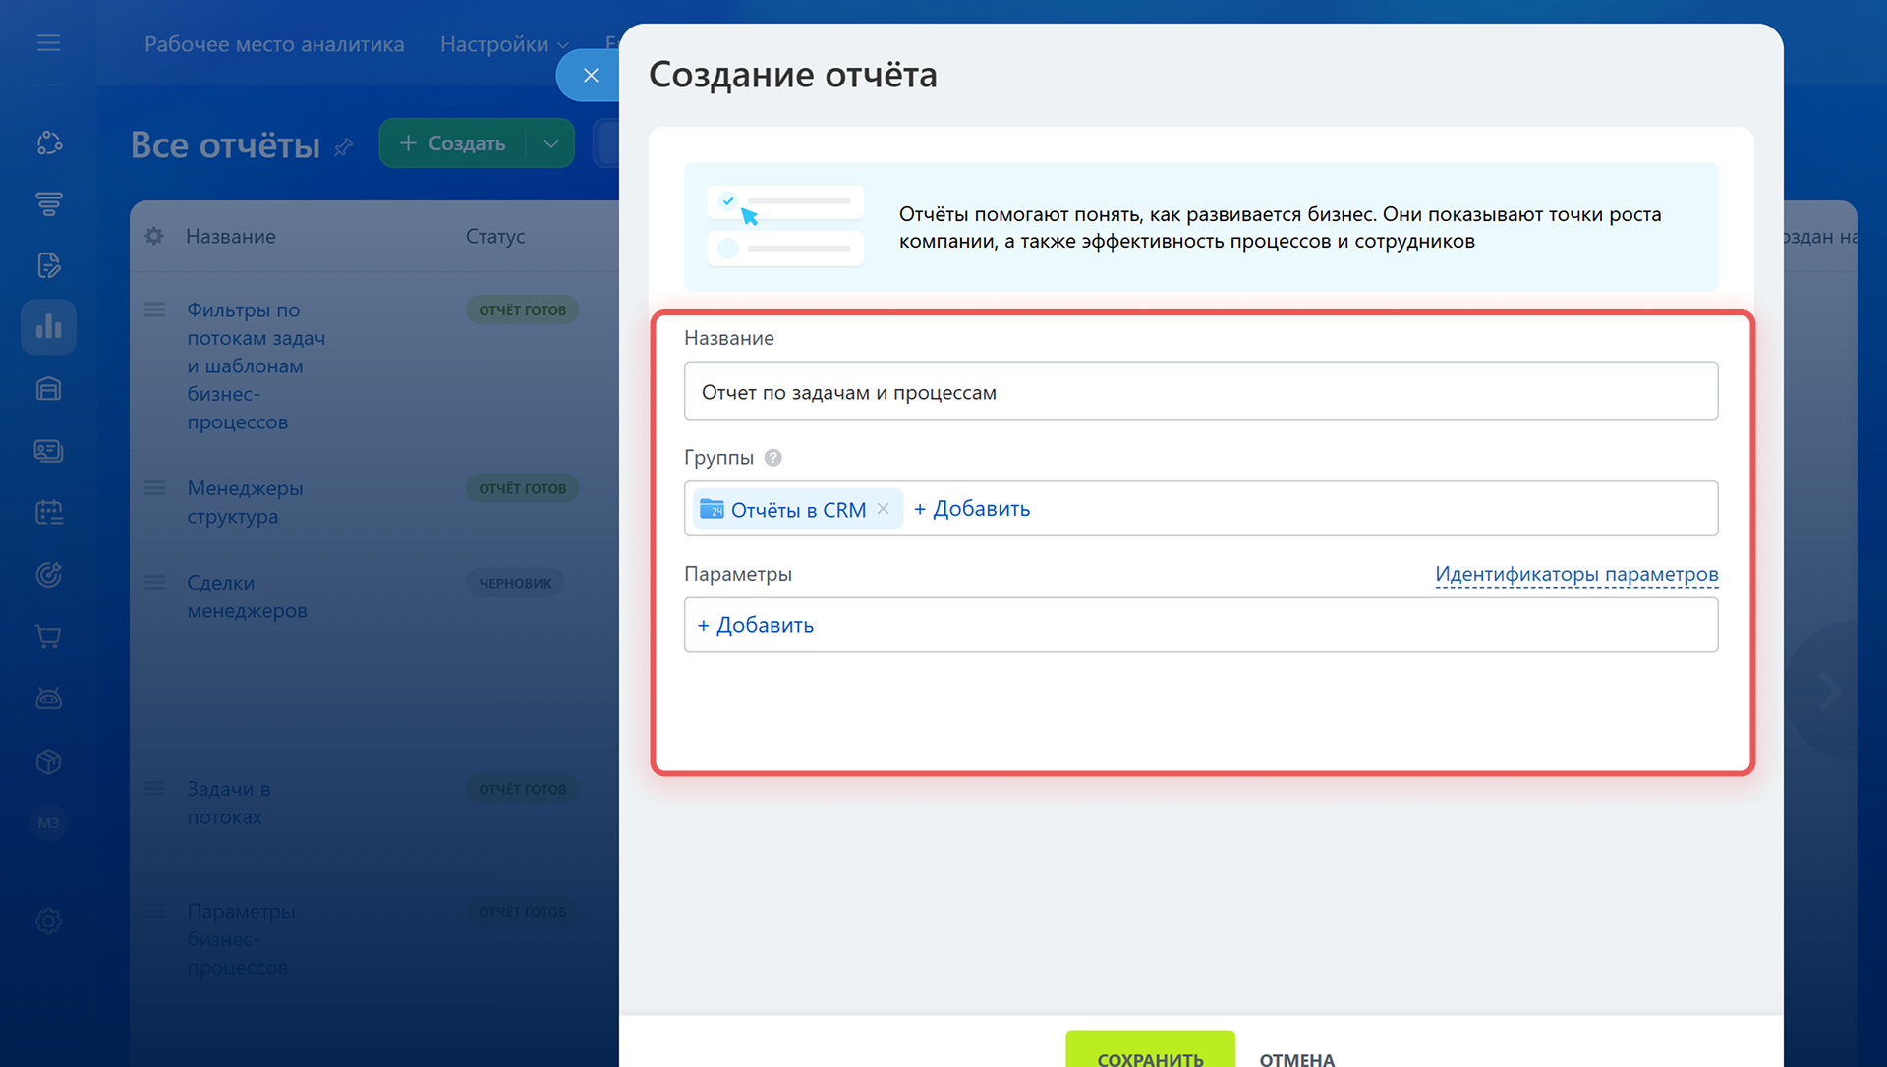The height and width of the screenshot is (1067, 1887).
Task: Pin the Все отчёты page
Action: [343, 147]
